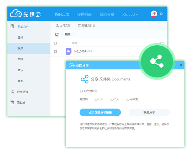Expand the Xfcloud dropdown menu
The width and height of the screenshot is (191, 155).
coord(130,14)
